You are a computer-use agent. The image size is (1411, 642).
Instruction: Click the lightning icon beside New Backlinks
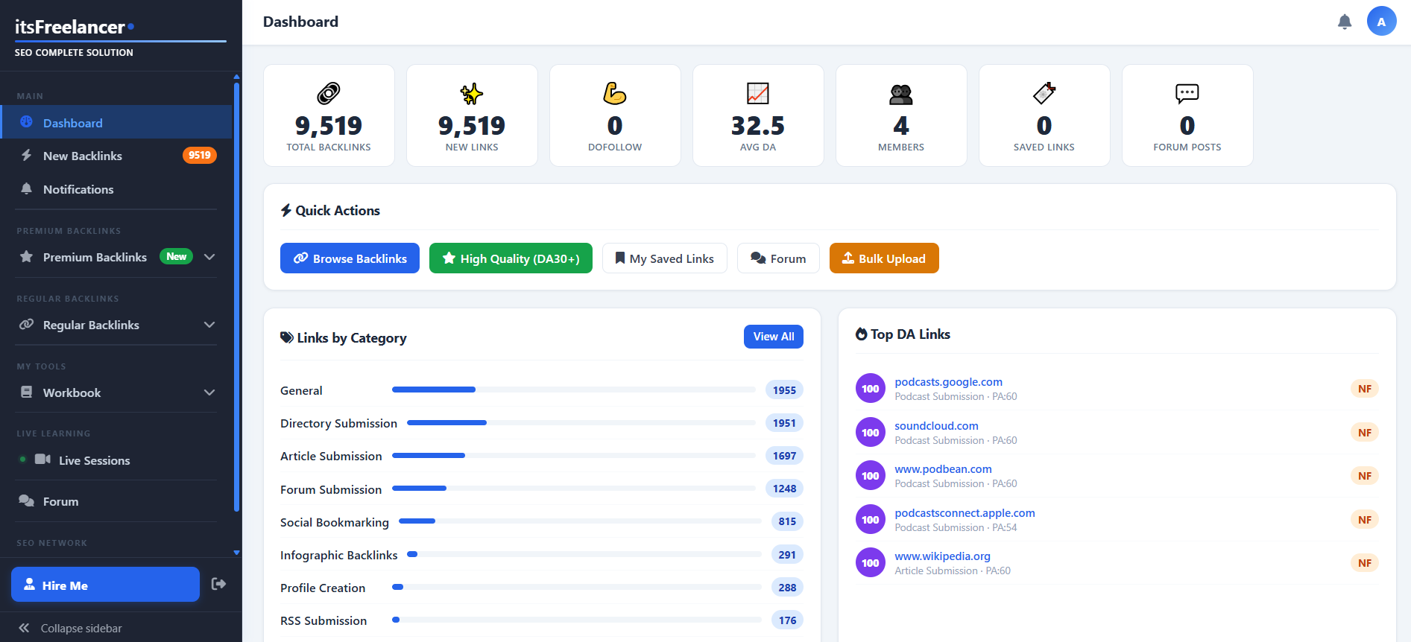coord(27,155)
